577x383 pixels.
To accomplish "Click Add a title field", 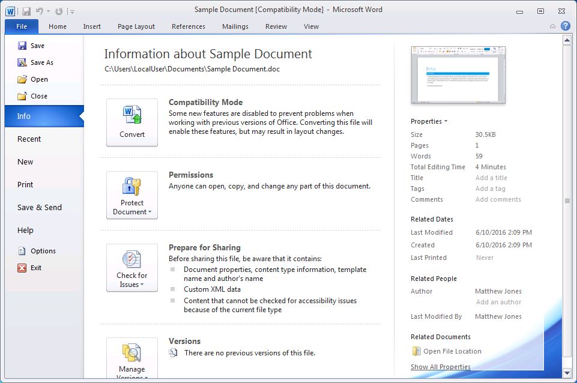I will [x=491, y=178].
